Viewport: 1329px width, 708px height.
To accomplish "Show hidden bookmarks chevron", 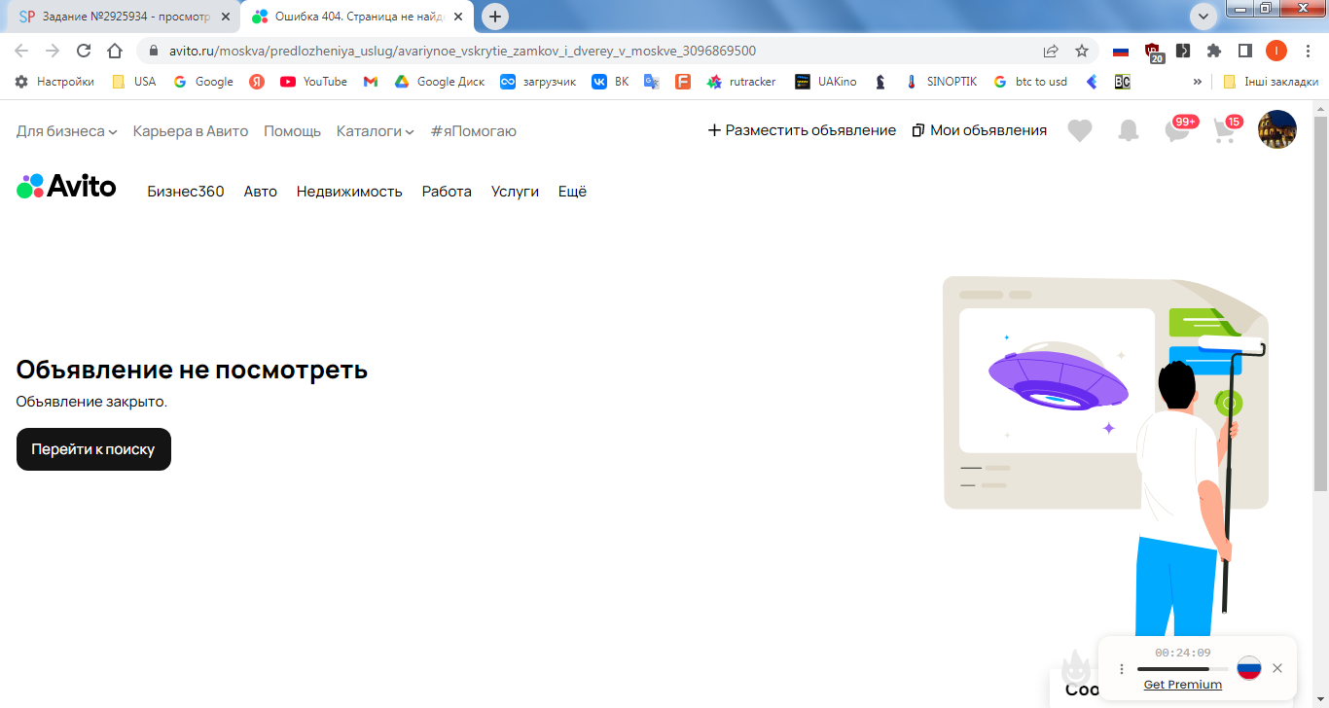I will coord(1197,82).
